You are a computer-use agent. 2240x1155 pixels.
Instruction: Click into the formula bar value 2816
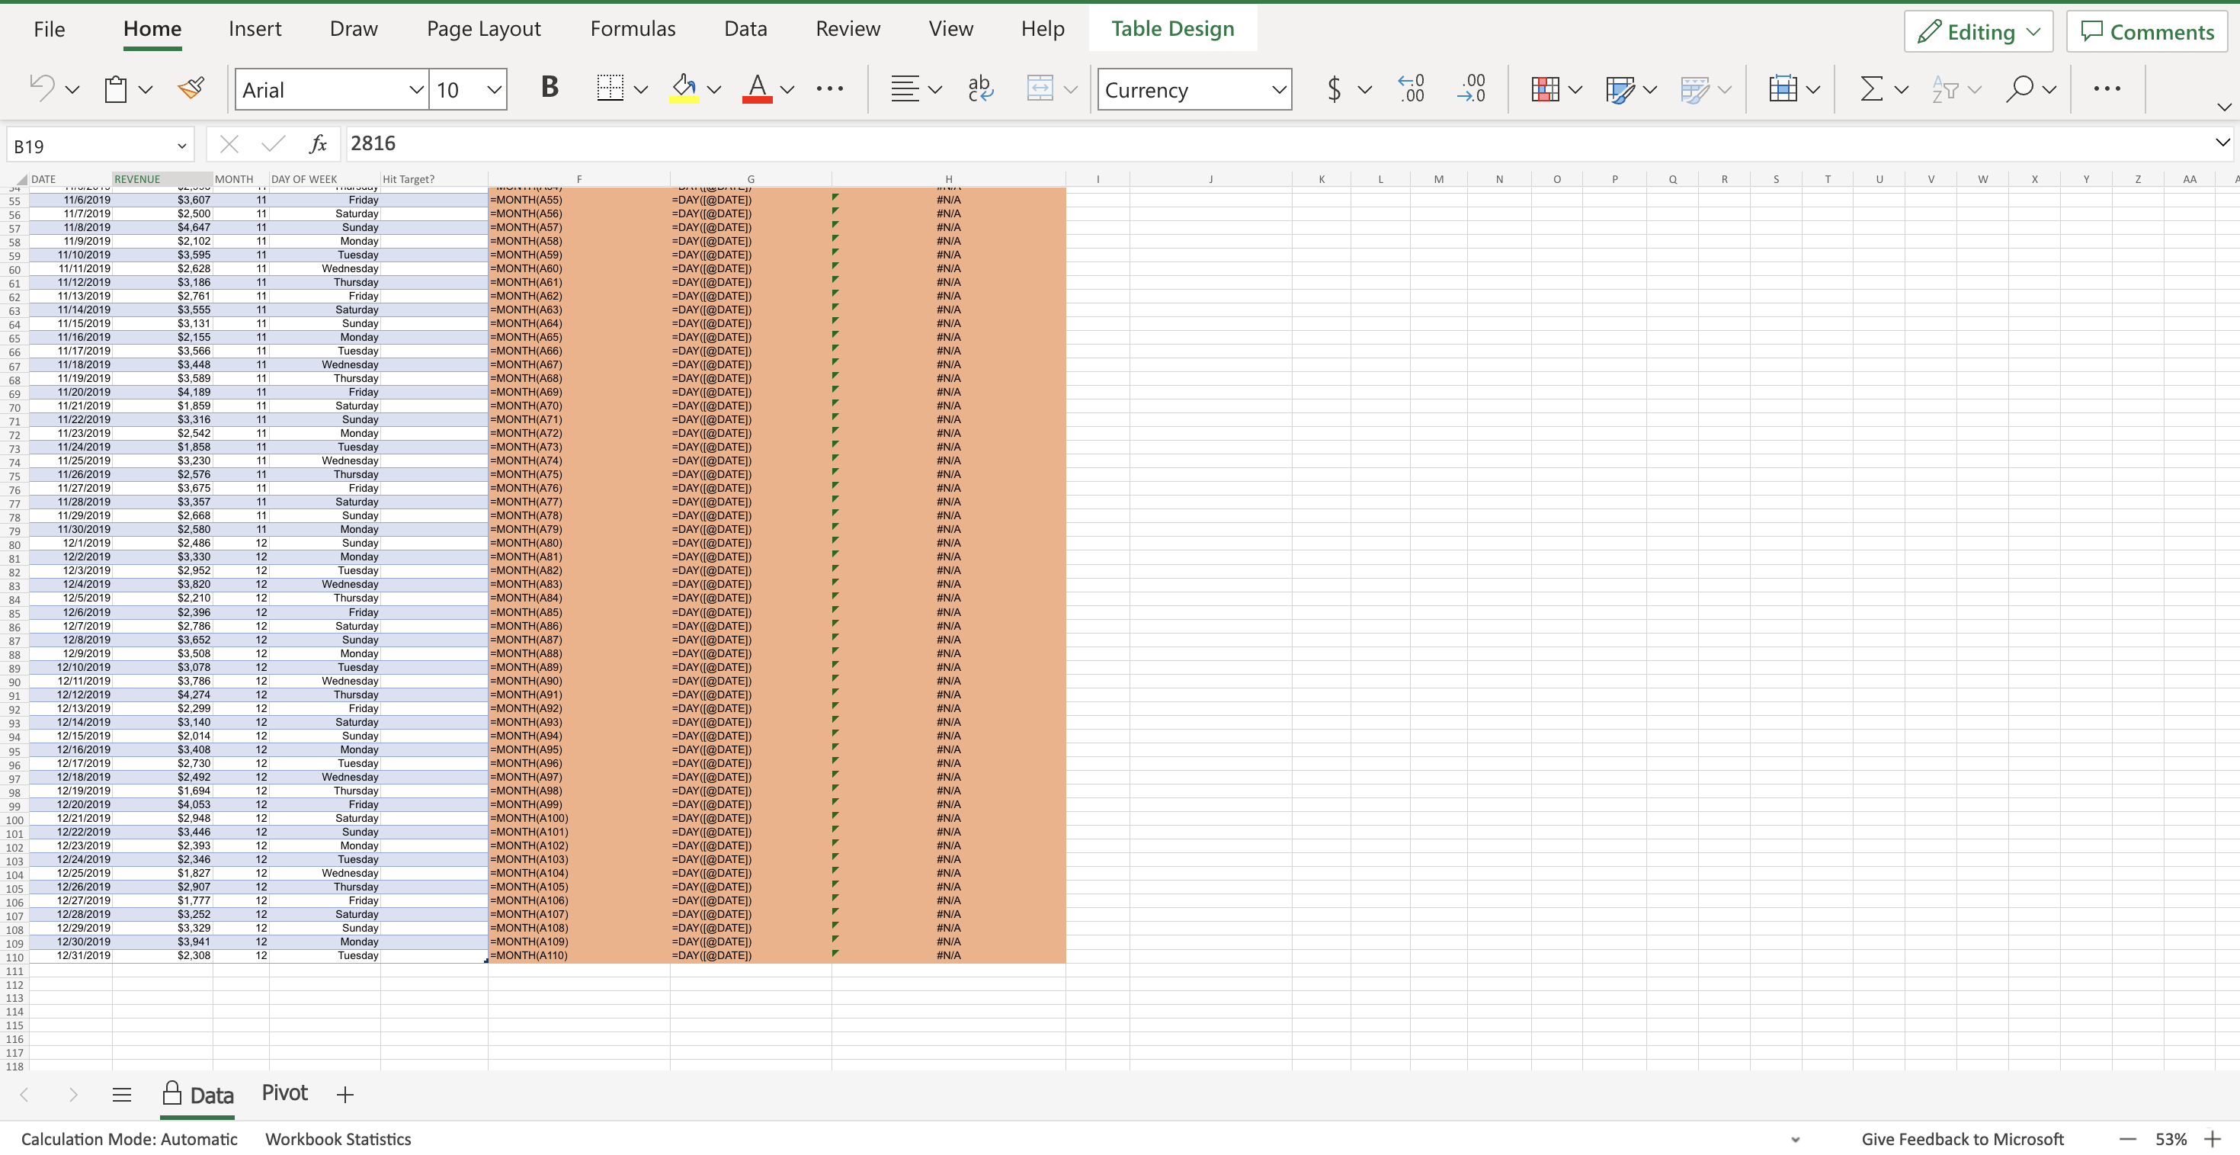[x=373, y=143]
